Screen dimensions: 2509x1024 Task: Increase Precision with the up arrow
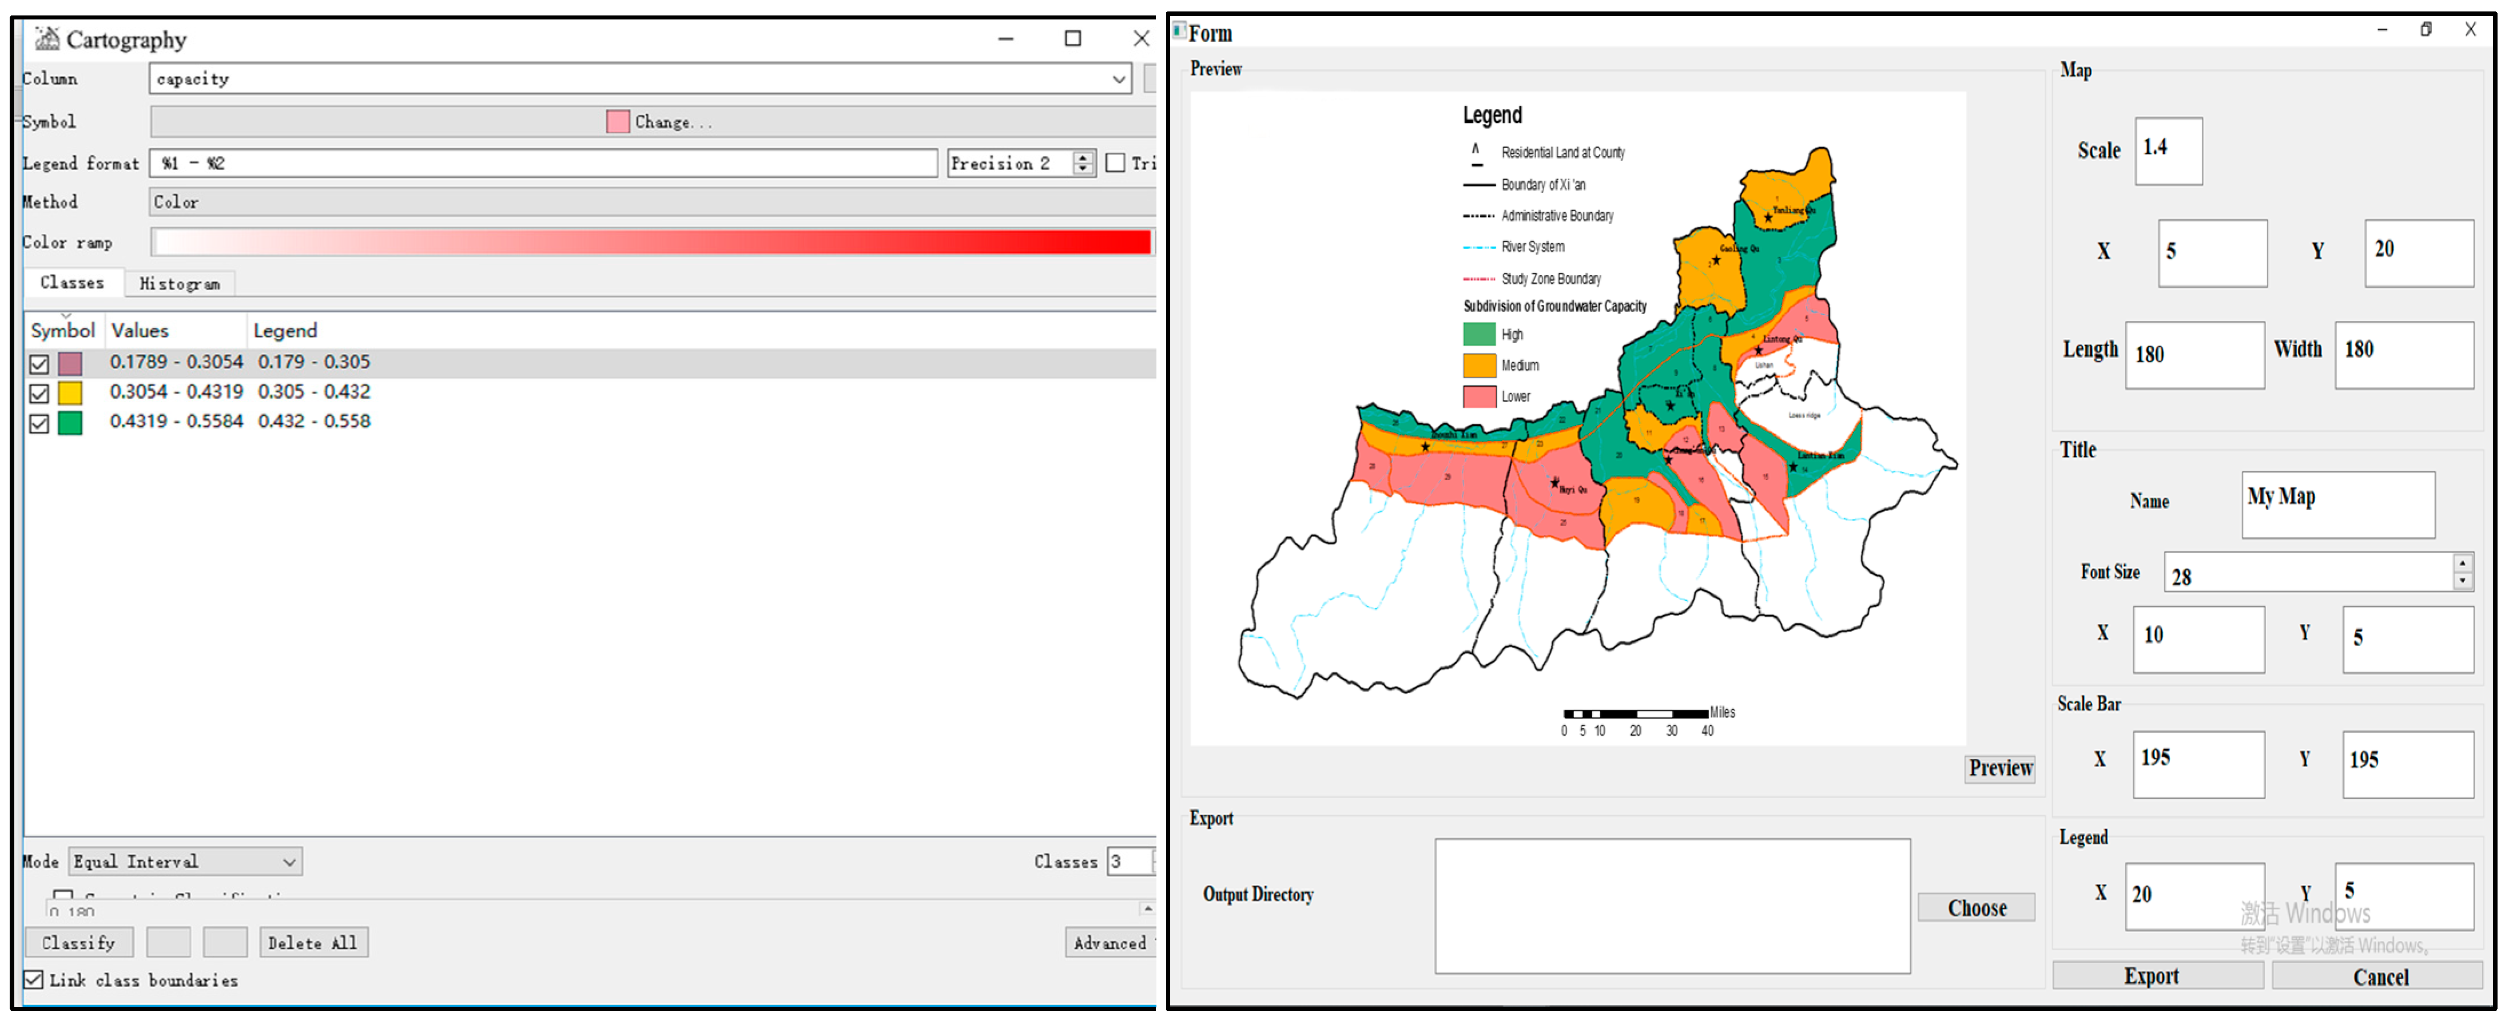[x=1083, y=158]
